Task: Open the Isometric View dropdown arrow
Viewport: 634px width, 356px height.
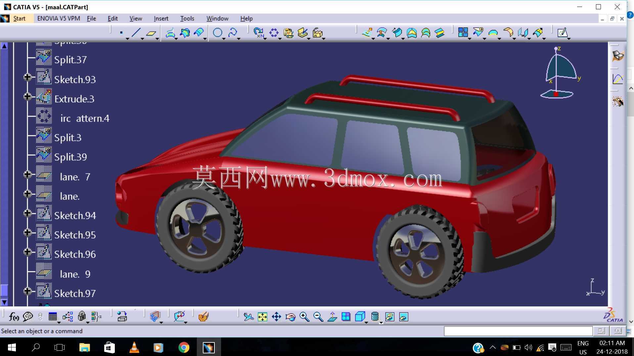Action: click(x=366, y=322)
